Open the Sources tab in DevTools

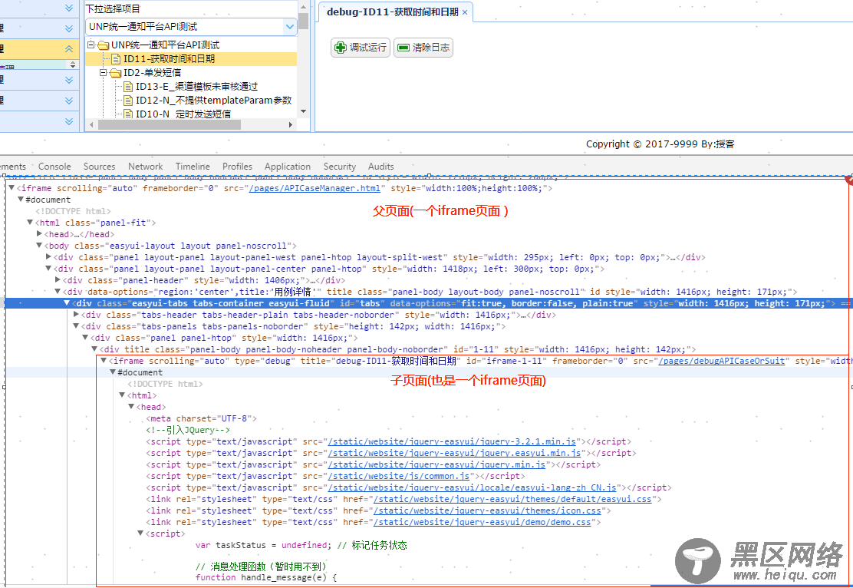99,167
